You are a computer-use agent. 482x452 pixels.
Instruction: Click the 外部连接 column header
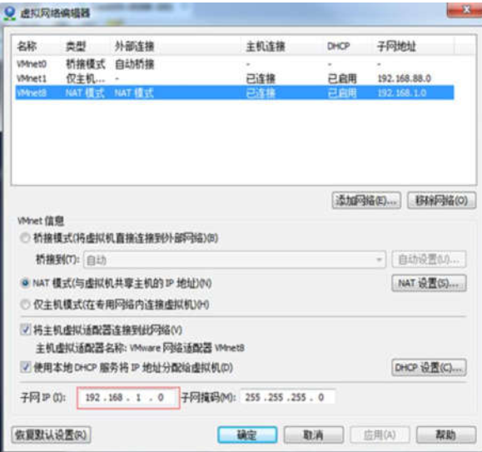pos(134,47)
